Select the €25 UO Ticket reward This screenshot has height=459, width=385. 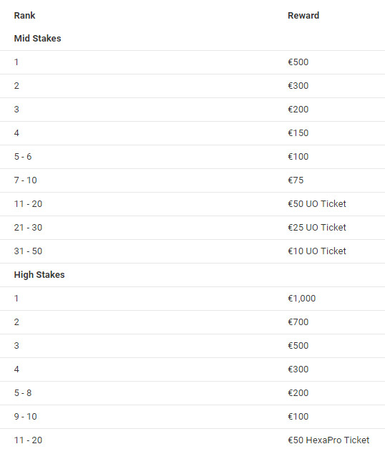tap(317, 228)
